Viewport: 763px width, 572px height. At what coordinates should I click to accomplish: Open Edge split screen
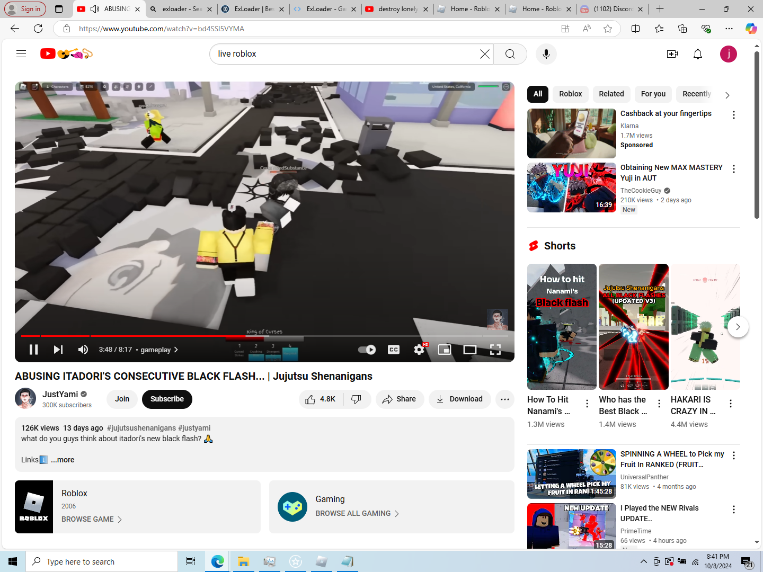636,29
